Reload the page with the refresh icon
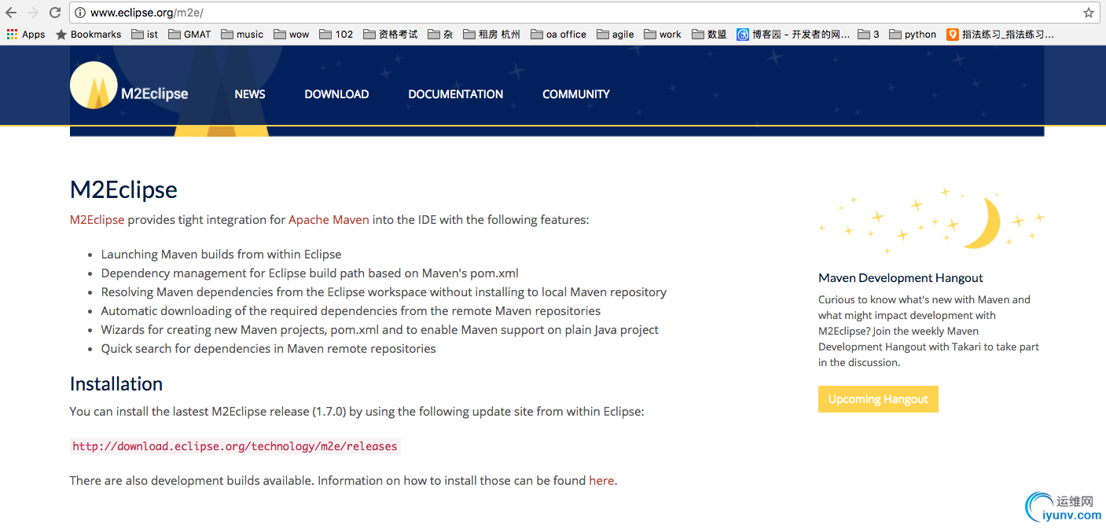The width and height of the screenshot is (1106, 528). 55,13
